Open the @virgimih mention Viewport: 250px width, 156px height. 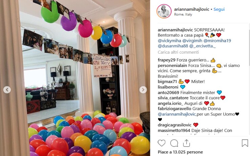click(192, 41)
